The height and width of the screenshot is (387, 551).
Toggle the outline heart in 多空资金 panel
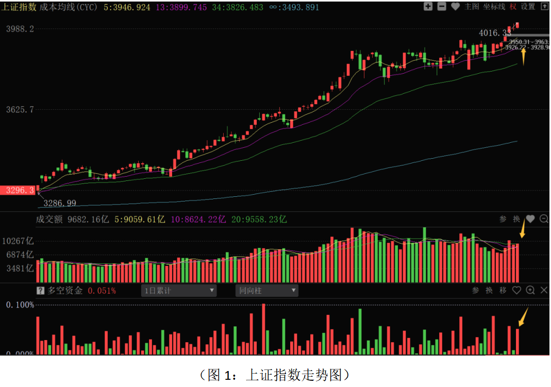(x=516, y=291)
